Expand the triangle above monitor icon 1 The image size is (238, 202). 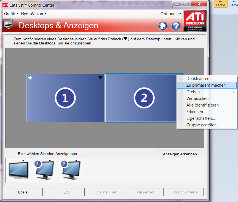click(x=50, y=161)
